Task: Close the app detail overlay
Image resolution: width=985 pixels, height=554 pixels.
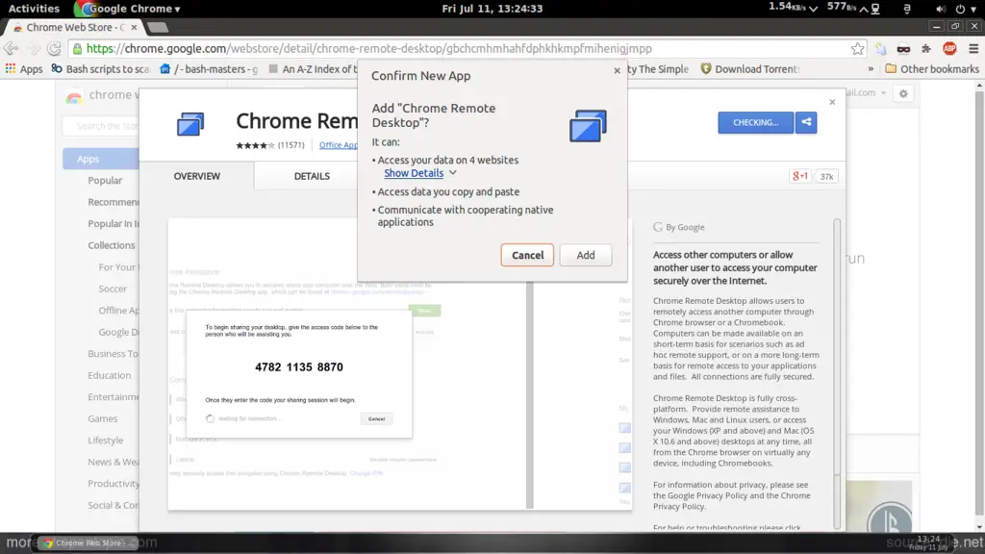Action: pyautogui.click(x=832, y=102)
